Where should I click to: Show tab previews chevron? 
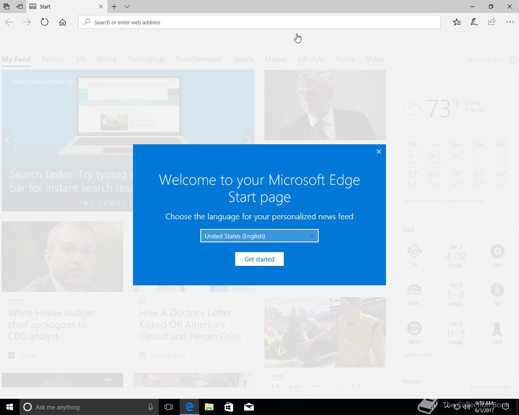127,6
